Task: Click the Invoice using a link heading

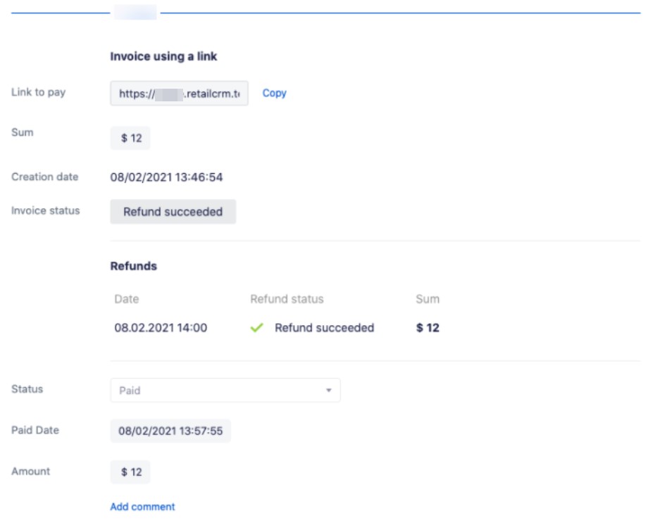Action: coord(163,56)
